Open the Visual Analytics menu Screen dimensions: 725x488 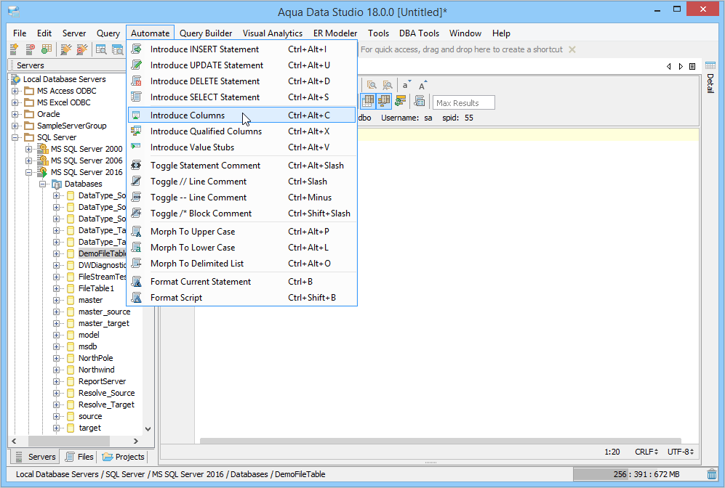tap(273, 33)
